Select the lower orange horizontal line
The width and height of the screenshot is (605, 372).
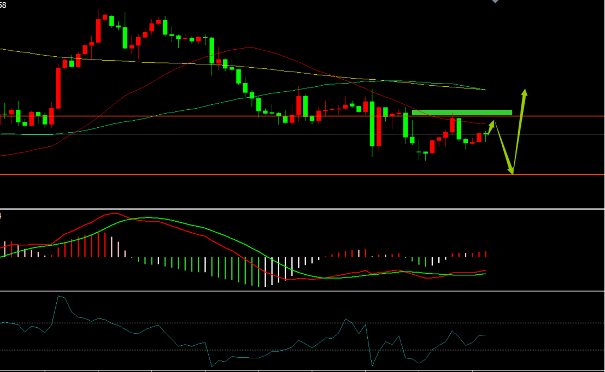(302, 175)
